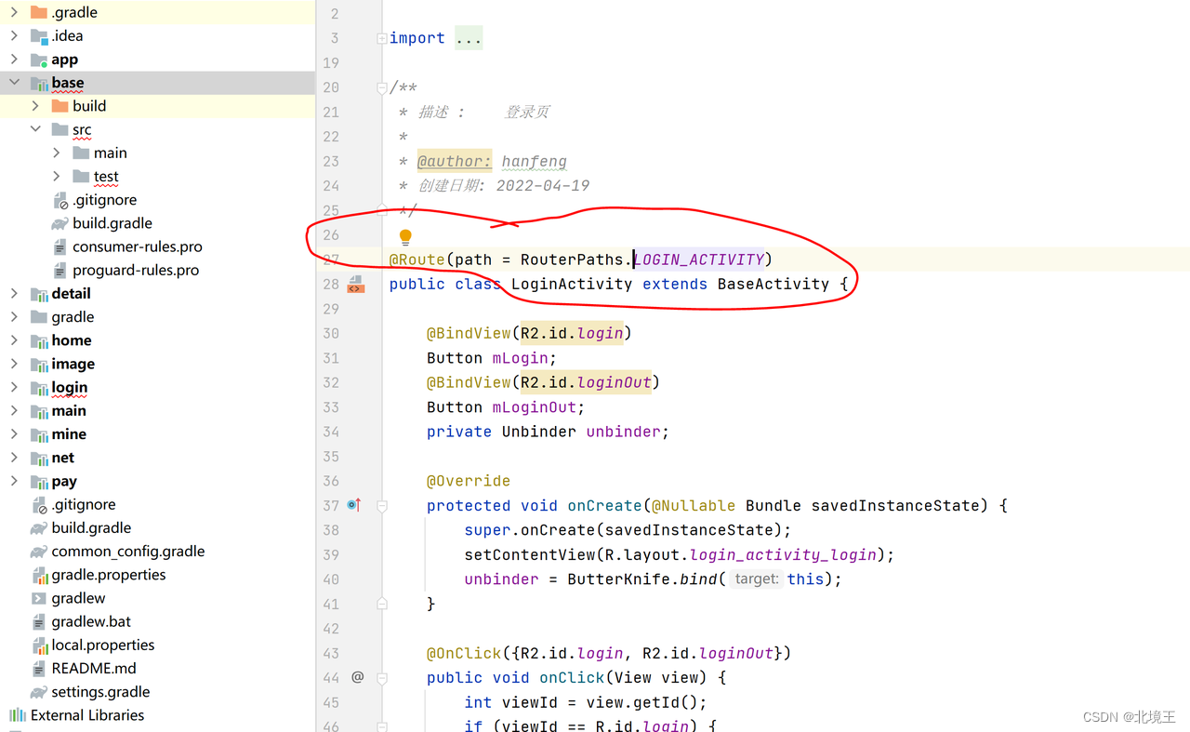Screen dimensions: 1190x732
Task: Expand the main folder under src
Action: click(57, 153)
